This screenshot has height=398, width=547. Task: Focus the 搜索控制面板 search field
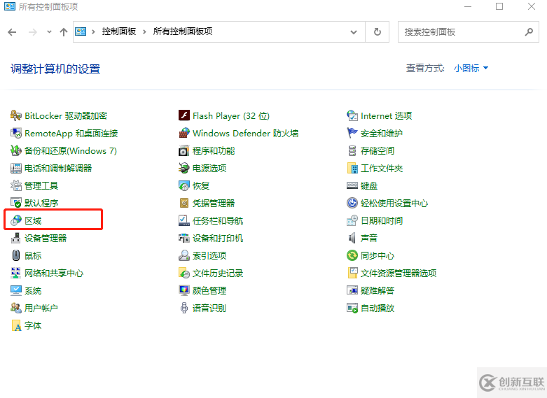pyautogui.click(x=468, y=32)
